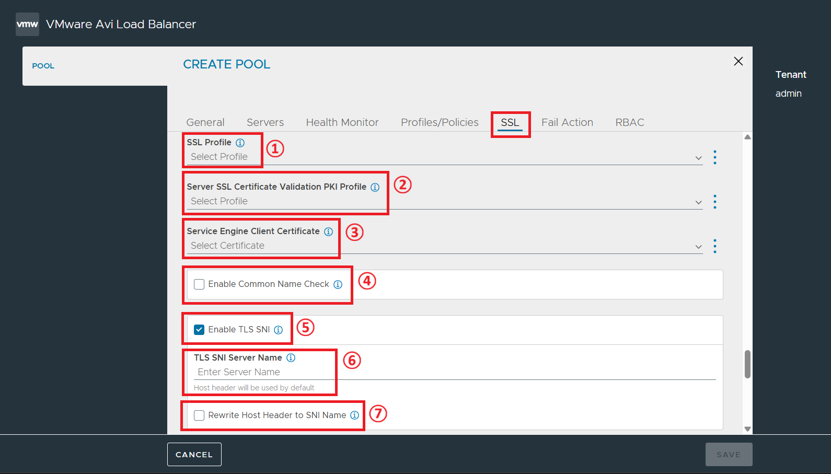The width and height of the screenshot is (831, 474).
Task: Tick Rewrite Host Header to SNI Name checkbox
Action: click(x=199, y=415)
